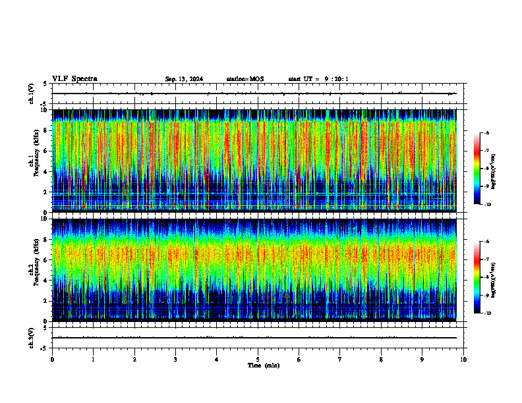Click the ch.1 spectrogram color bar
Screen dimensions: 522x403
pyautogui.click(x=477, y=169)
